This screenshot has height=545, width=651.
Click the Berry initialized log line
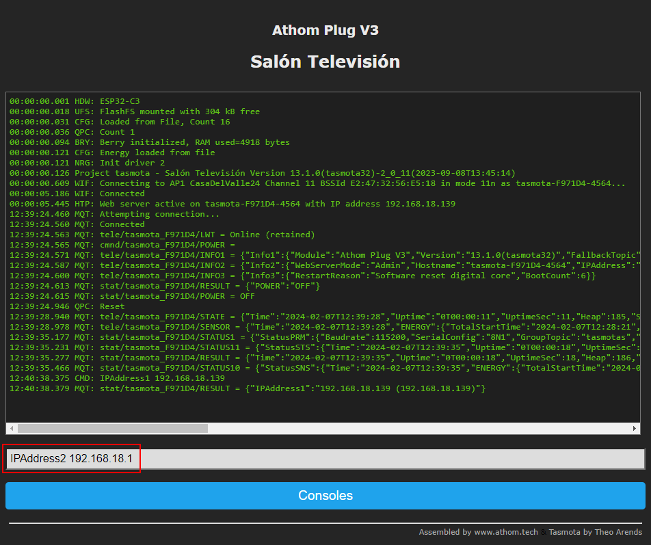coord(150,142)
